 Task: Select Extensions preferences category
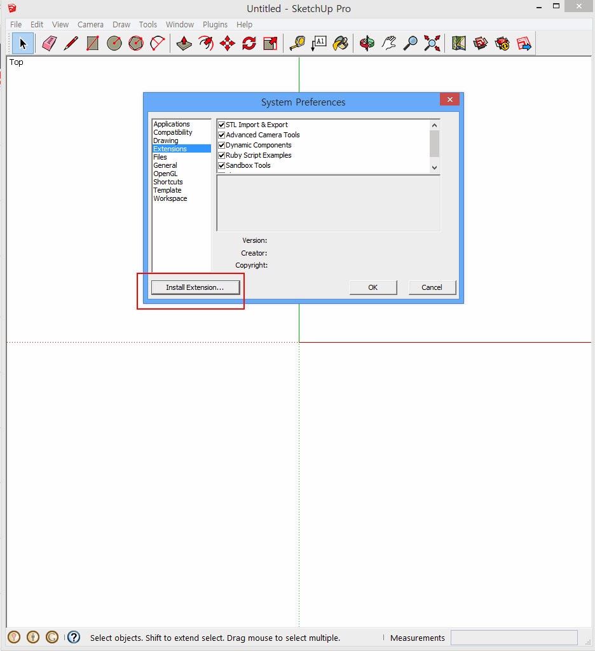pyautogui.click(x=182, y=149)
